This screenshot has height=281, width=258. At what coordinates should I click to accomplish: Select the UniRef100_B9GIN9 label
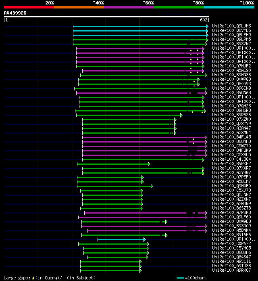231,88
